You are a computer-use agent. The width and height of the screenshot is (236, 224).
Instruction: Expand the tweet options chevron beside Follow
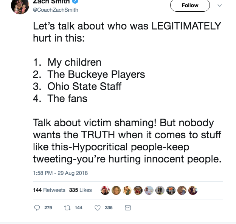tap(220, 5)
